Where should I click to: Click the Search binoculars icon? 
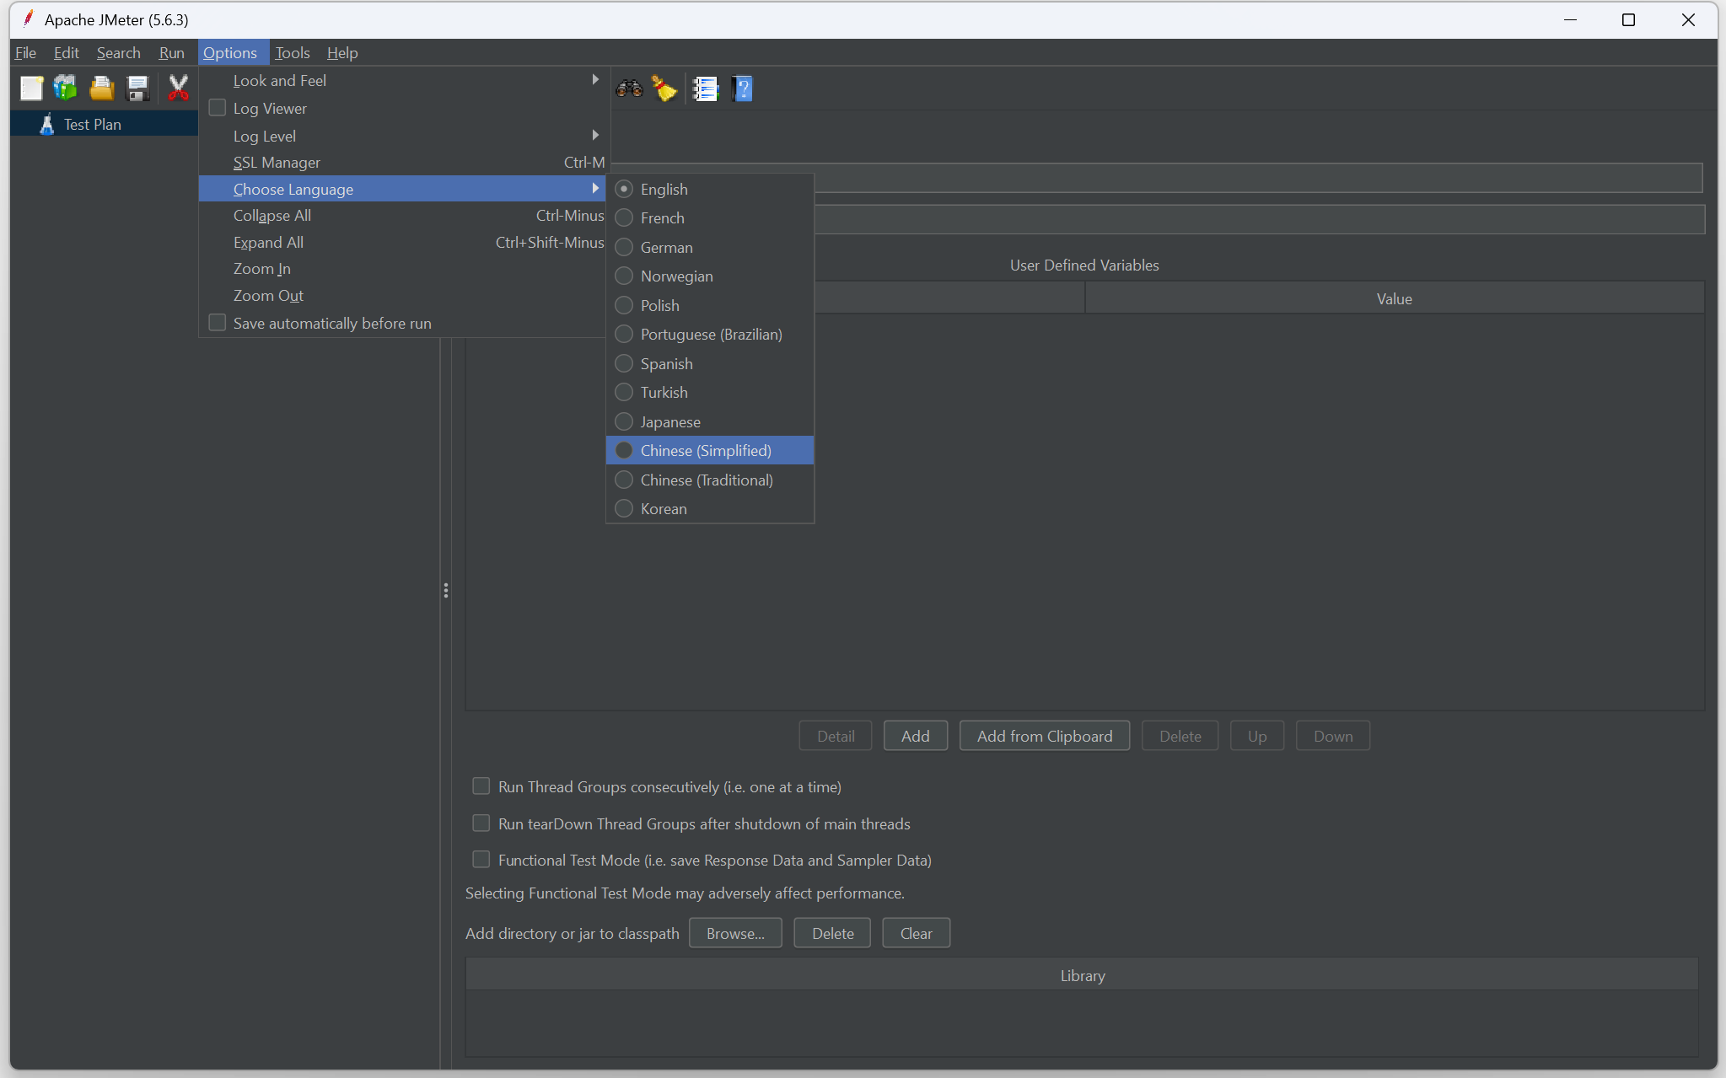tap(629, 88)
